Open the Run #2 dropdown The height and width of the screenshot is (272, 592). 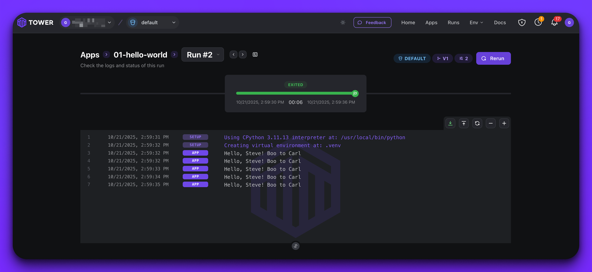click(x=202, y=55)
